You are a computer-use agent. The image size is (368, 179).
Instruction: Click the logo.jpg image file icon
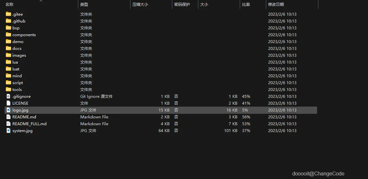(8, 110)
